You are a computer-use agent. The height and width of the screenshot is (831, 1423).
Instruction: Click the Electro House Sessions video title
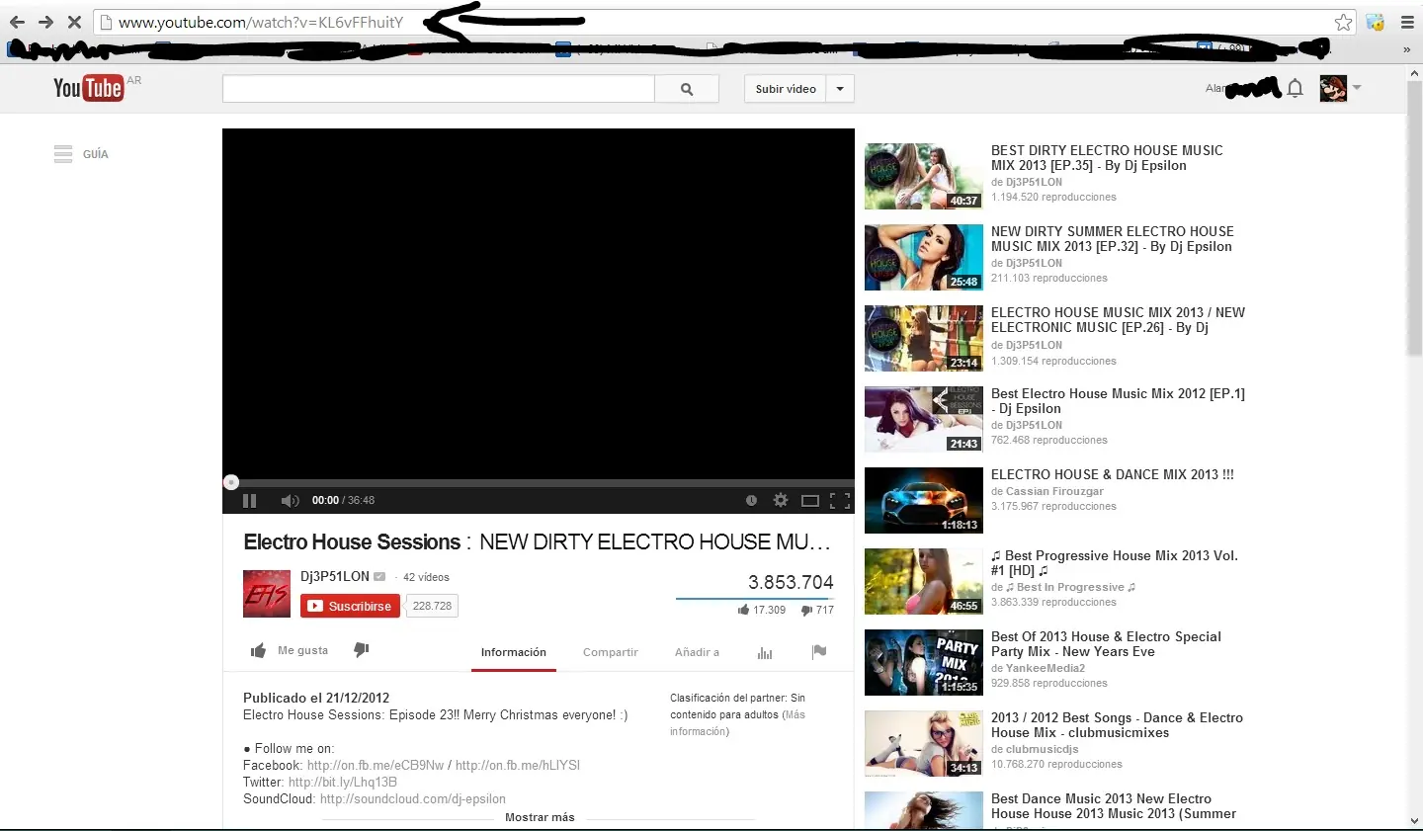[537, 541]
